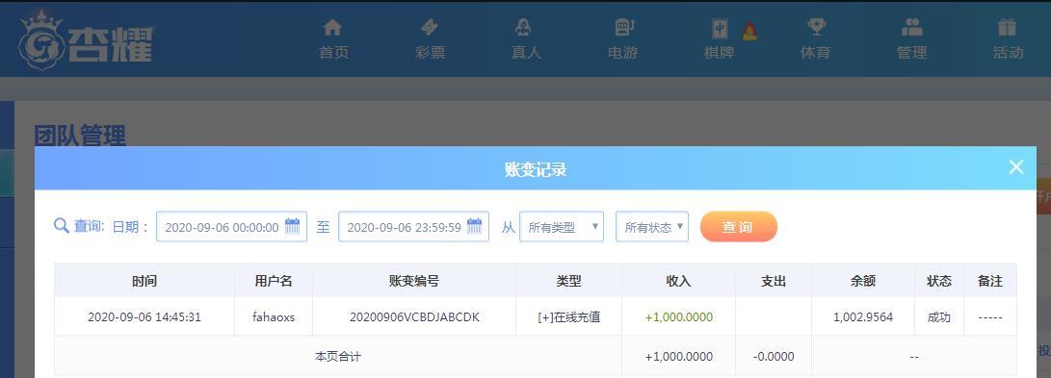Open the 管理 management people icon
The image size is (1051, 378).
coord(911,28)
